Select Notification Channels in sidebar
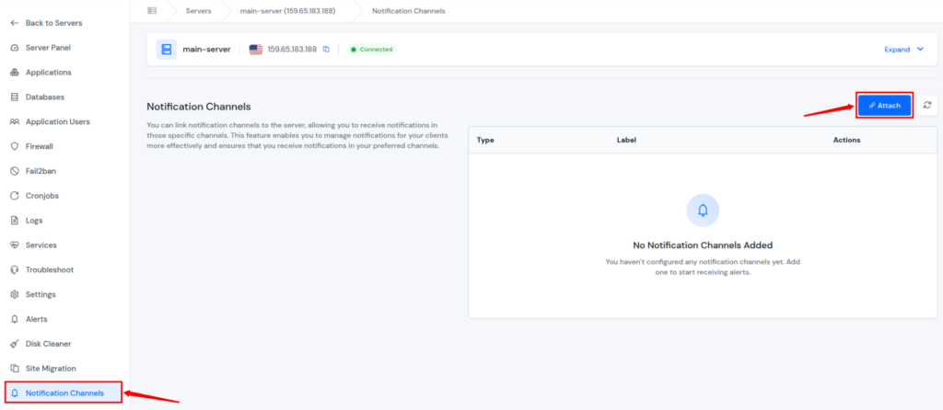Screen dimensions: 943x410 [64, 393]
